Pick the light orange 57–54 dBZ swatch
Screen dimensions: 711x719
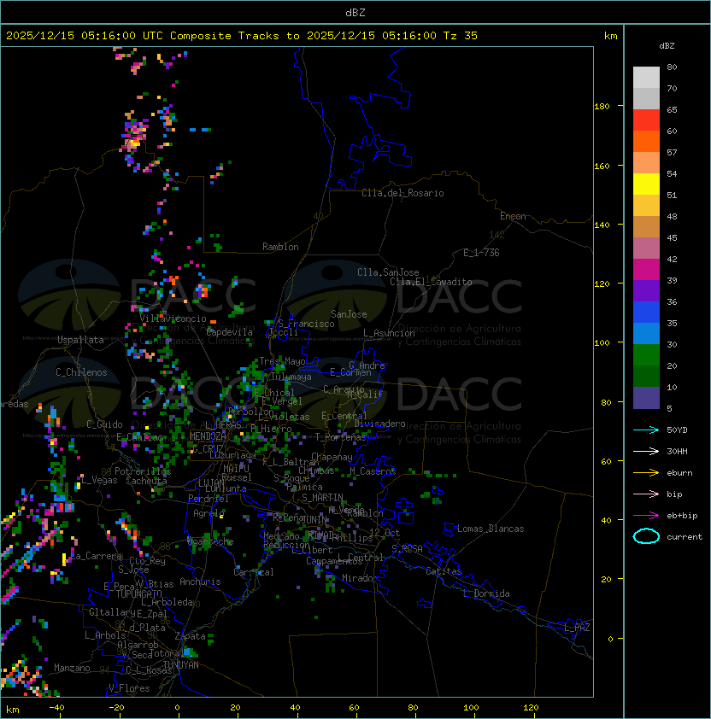tap(646, 163)
